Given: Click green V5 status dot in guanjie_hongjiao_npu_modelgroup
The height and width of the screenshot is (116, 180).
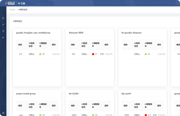Looking at the screenshot, I should 40,54.
